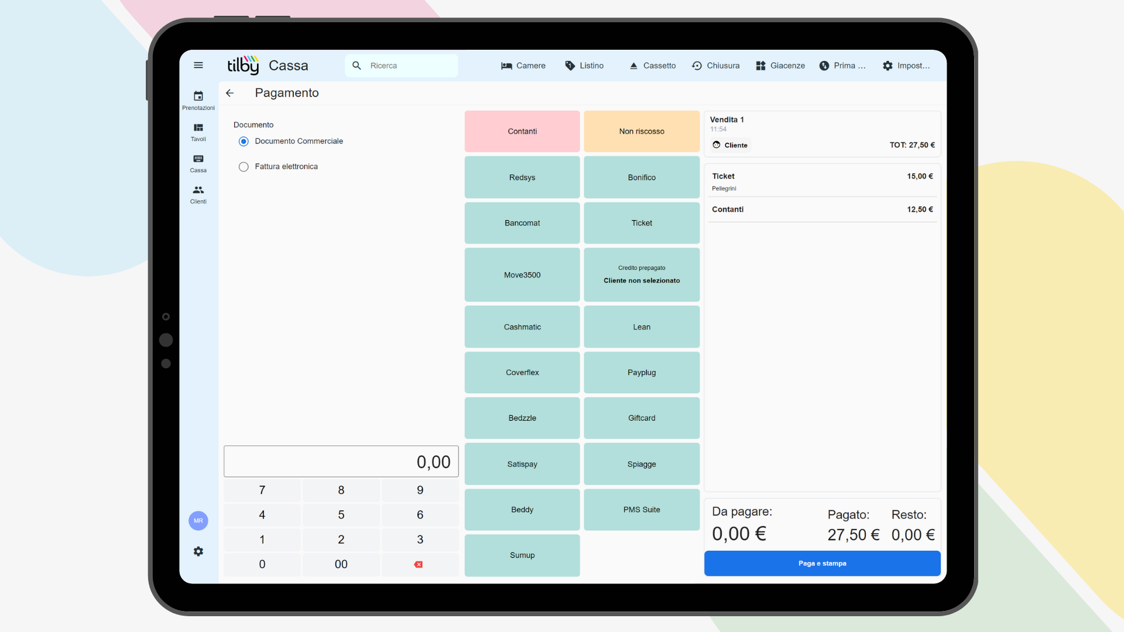Go back with the arrow icon
Image resolution: width=1124 pixels, height=632 pixels.
pos(229,93)
